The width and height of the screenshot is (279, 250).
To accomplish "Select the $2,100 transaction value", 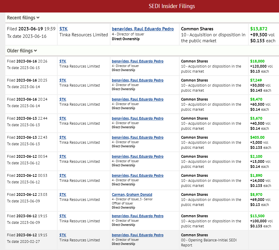I will pyautogui.click(x=256, y=157).
